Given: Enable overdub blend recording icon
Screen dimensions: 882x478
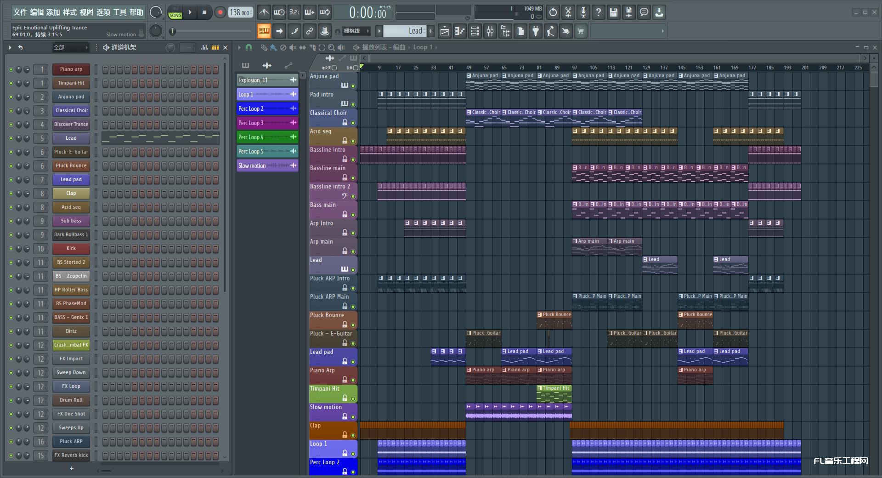Looking at the screenshot, I should 310,12.
